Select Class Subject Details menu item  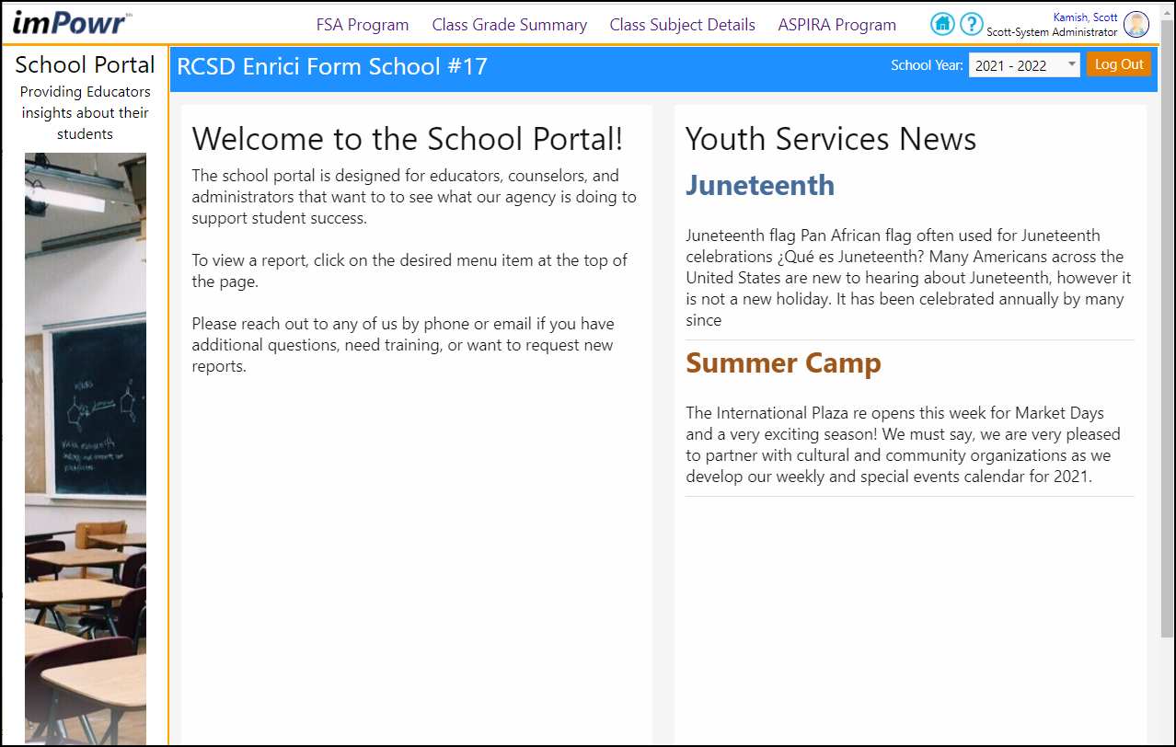(683, 25)
